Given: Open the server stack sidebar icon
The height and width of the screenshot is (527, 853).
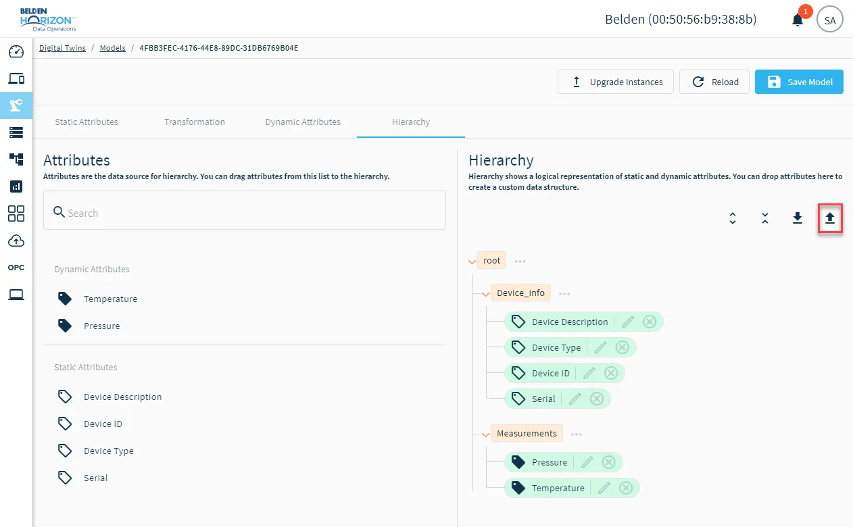Looking at the screenshot, I should pos(16,132).
